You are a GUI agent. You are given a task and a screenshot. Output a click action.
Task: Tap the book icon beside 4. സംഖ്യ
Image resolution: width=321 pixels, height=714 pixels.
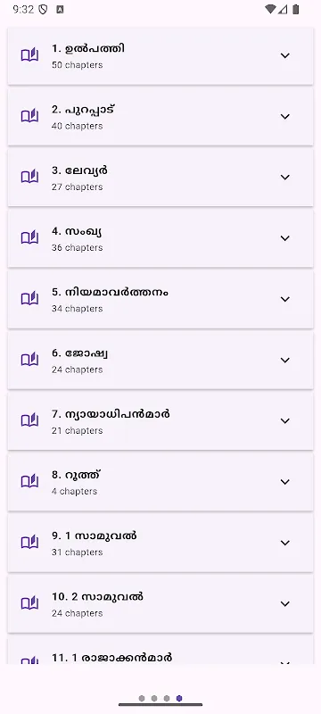(29, 238)
